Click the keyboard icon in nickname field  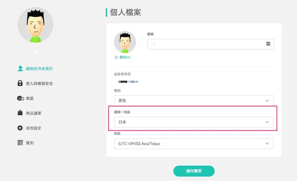point(268,44)
